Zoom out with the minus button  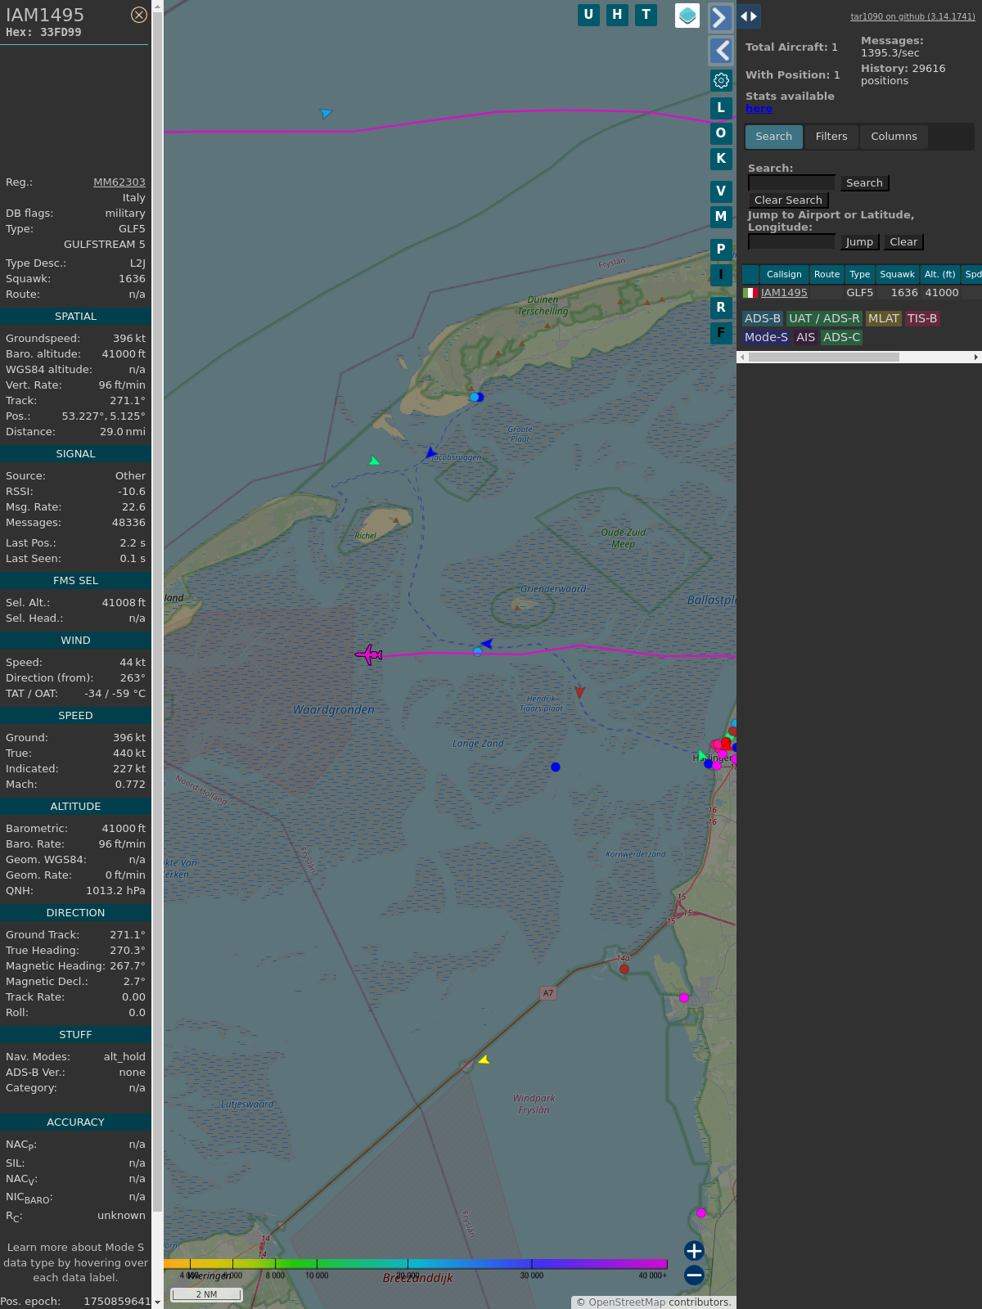(694, 1275)
